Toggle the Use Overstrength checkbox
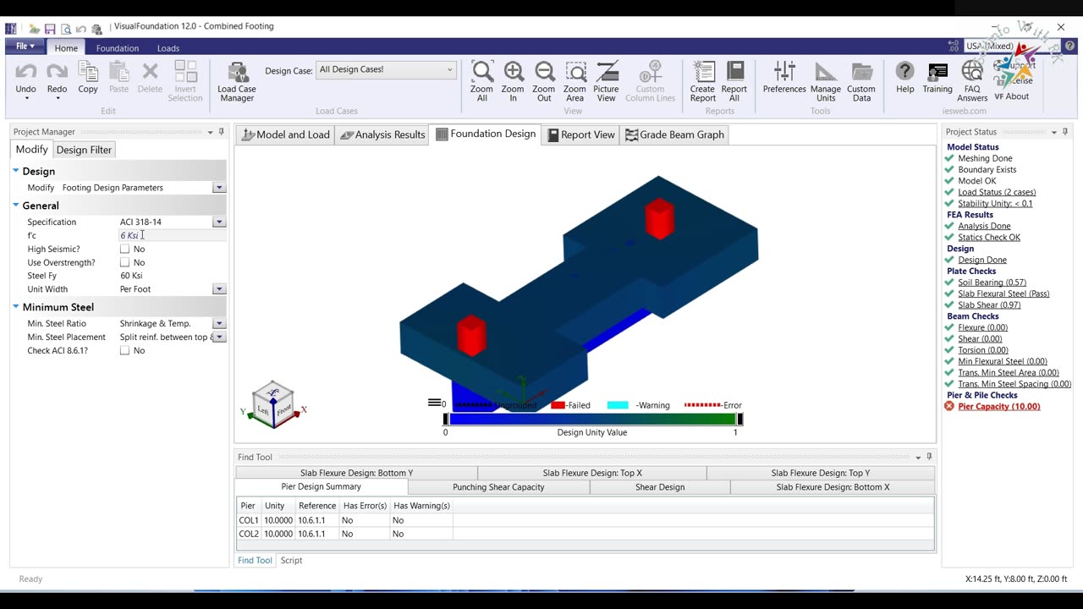 pyautogui.click(x=124, y=262)
